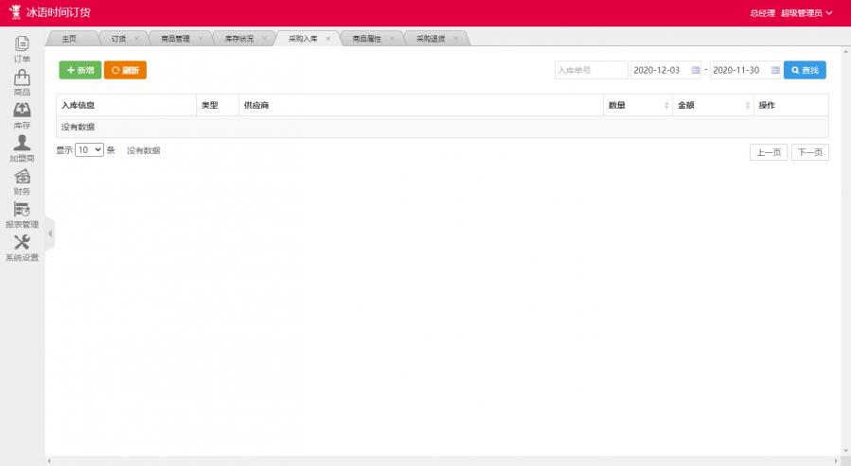Expand the 超级管理员 user dropdown
Viewport: 851px width, 466px height.
[806, 13]
